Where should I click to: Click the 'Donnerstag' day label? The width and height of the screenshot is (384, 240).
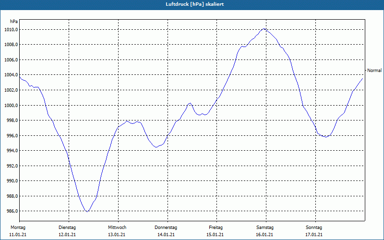pos(166,228)
